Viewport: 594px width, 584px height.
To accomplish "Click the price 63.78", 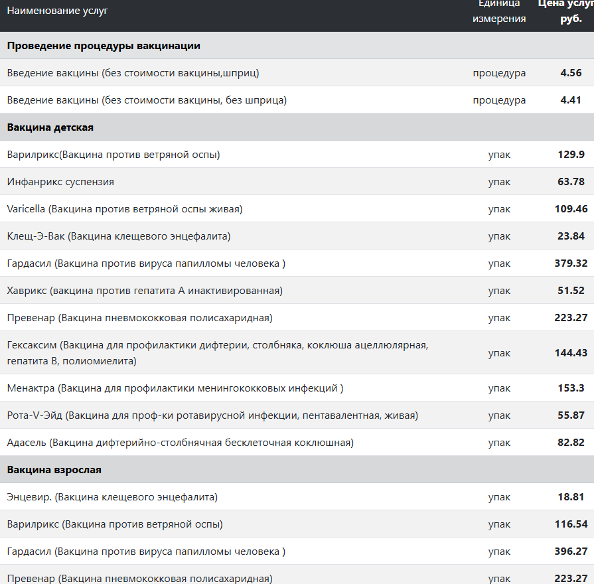I will point(571,182).
